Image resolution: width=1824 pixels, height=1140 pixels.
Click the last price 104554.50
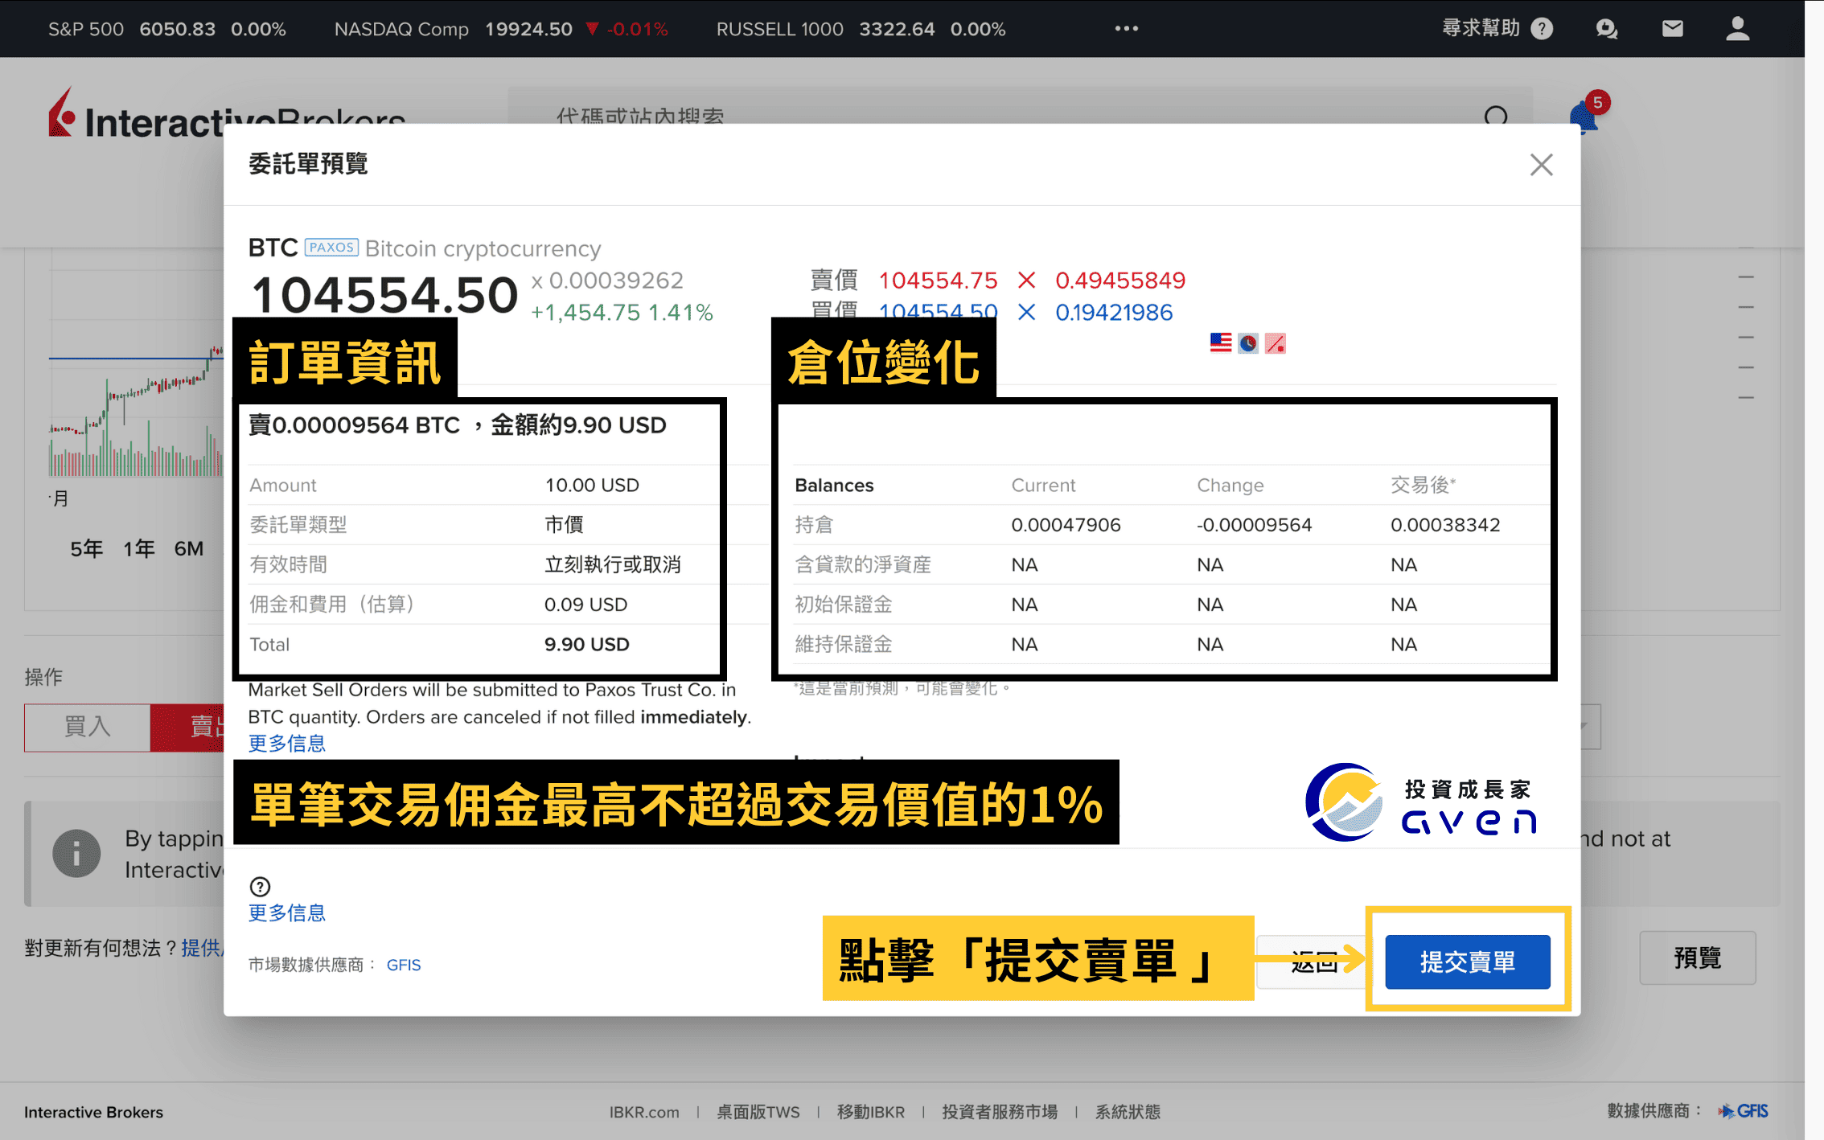point(384,295)
